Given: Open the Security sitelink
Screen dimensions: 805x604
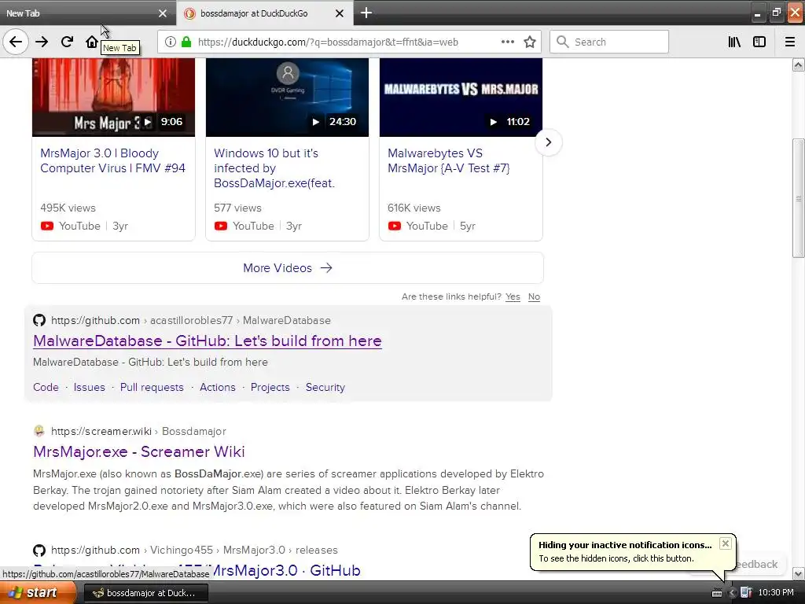Looking at the screenshot, I should coord(325,387).
